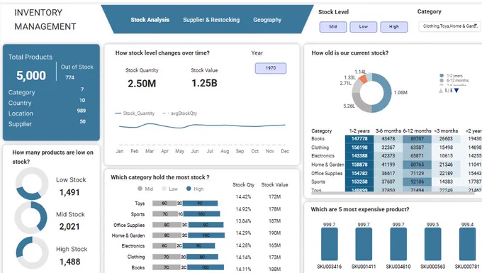Click Office Supplies 3-6 months cell 36617
The height and width of the screenshot is (273, 482).
tap(388, 174)
